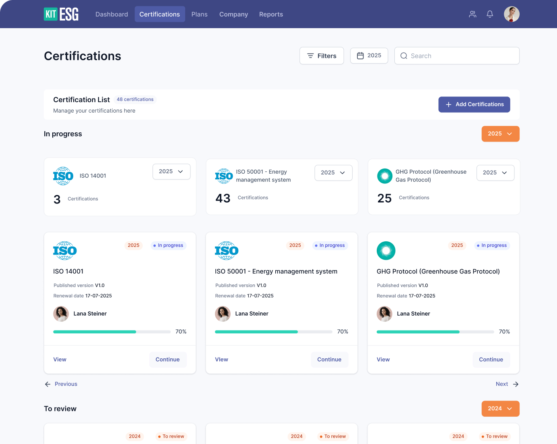The height and width of the screenshot is (444, 557).
Task: Expand the orange 2024 To review dropdown
Action: [500, 409]
